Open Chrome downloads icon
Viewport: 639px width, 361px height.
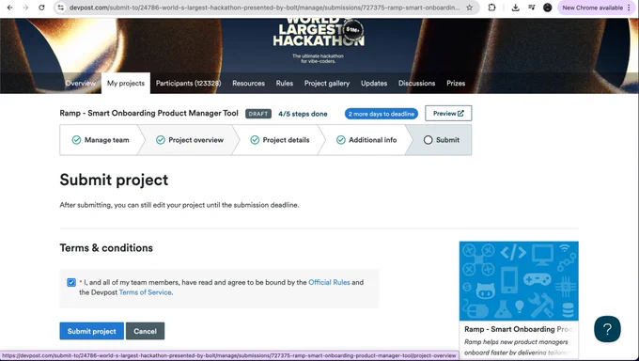point(516,8)
